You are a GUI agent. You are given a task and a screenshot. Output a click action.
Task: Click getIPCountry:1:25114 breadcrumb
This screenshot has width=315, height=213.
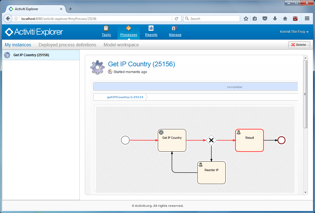[125, 97]
